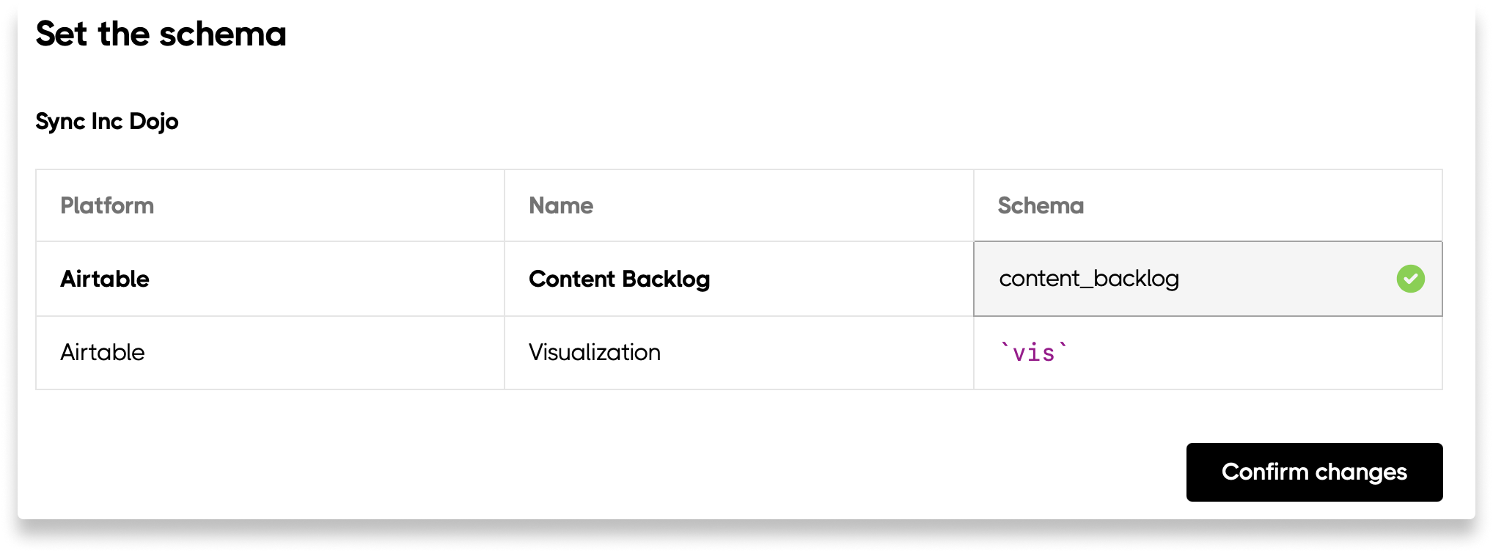Click the Airtable platform cell for Content Backlog
Viewport: 1493px width, 553px height.
click(105, 279)
